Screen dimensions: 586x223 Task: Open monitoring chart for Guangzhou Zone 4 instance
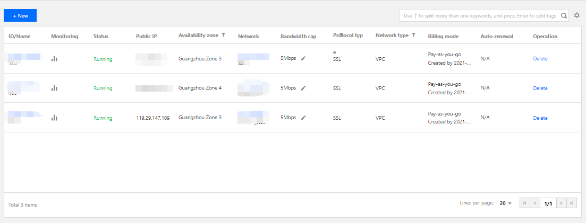click(x=54, y=88)
